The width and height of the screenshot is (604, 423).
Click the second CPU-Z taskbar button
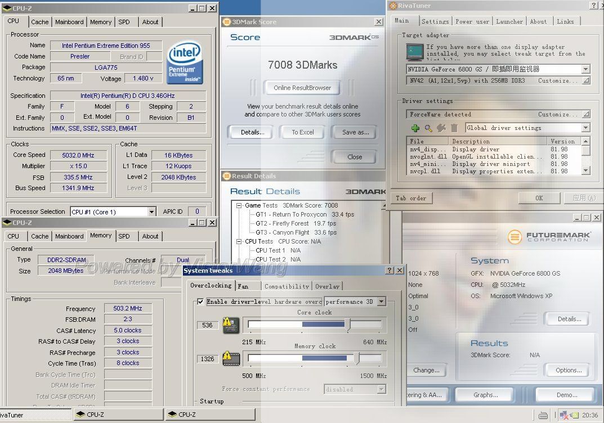(211, 415)
